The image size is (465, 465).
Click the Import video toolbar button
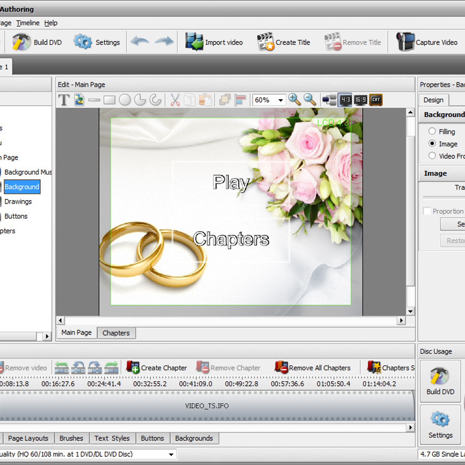pos(214,42)
